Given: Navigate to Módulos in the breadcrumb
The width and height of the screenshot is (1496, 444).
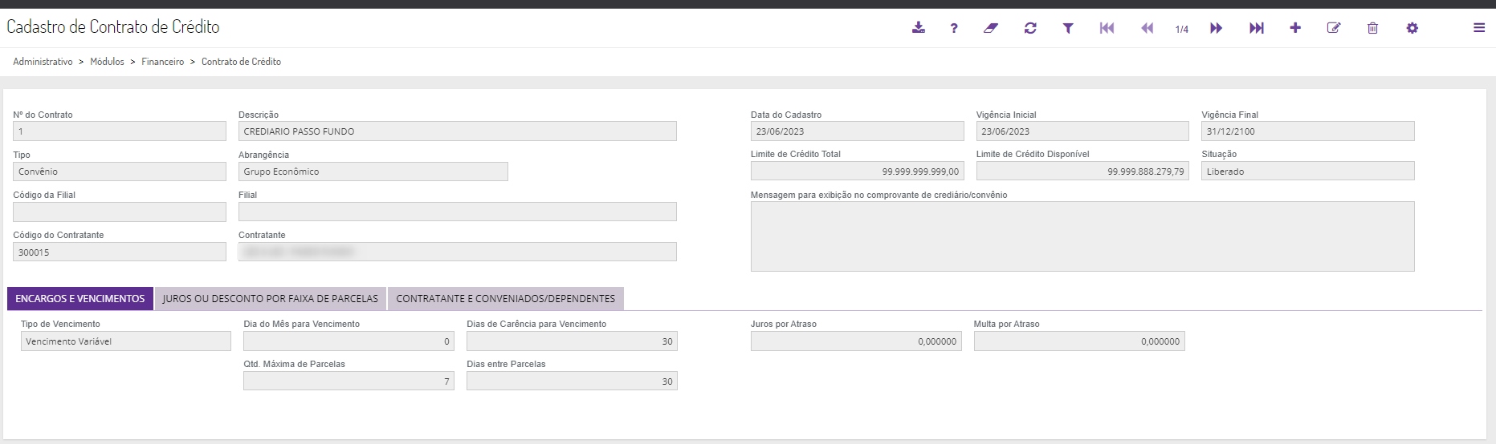Looking at the screenshot, I should click(107, 62).
